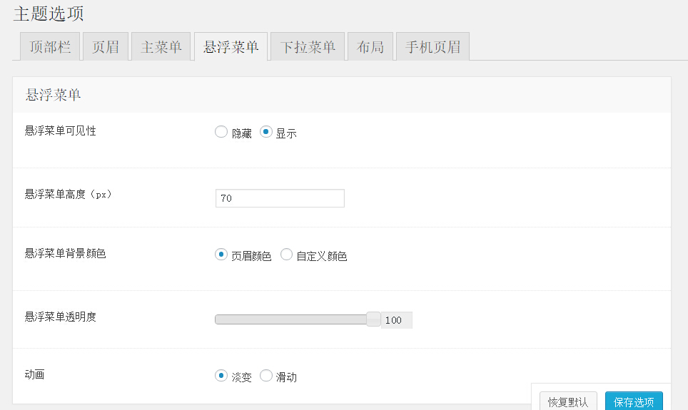The height and width of the screenshot is (410, 688).
Task: Choose the 显示 radio option
Action: click(x=266, y=133)
